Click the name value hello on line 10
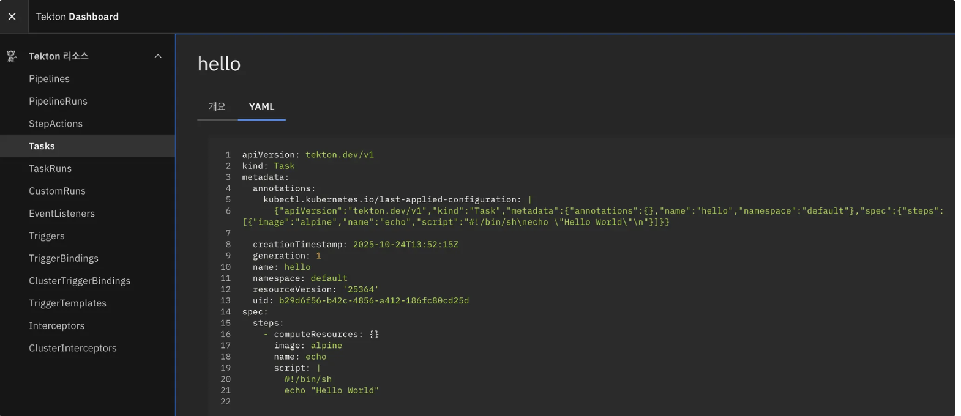The width and height of the screenshot is (961, 416). [x=297, y=267]
